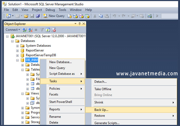Click the Start debugging play icon
This screenshot has width=180, height=126.
click(157, 16)
